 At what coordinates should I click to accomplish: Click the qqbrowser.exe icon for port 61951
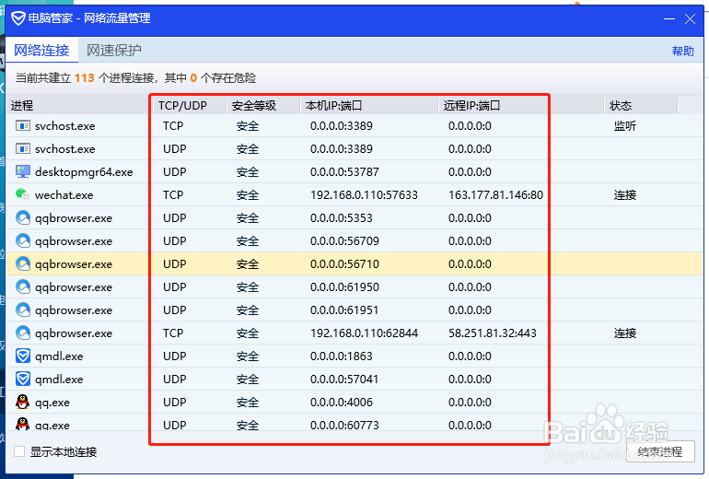click(23, 310)
